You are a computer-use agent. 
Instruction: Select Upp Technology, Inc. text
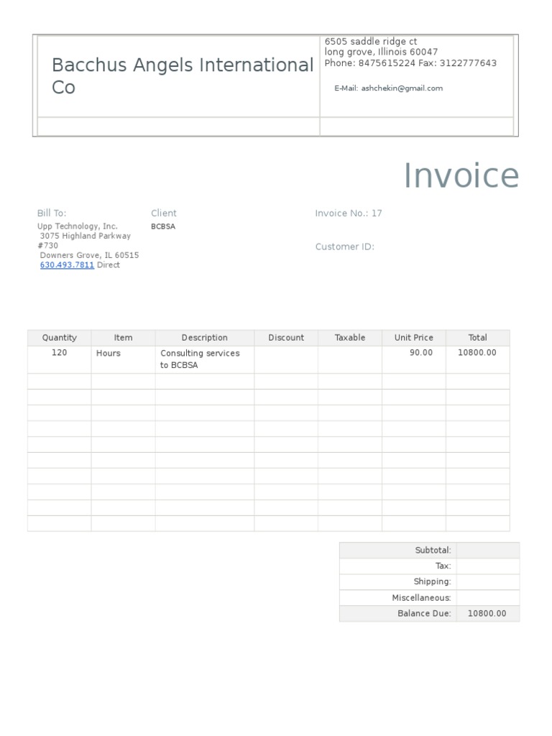(78, 226)
